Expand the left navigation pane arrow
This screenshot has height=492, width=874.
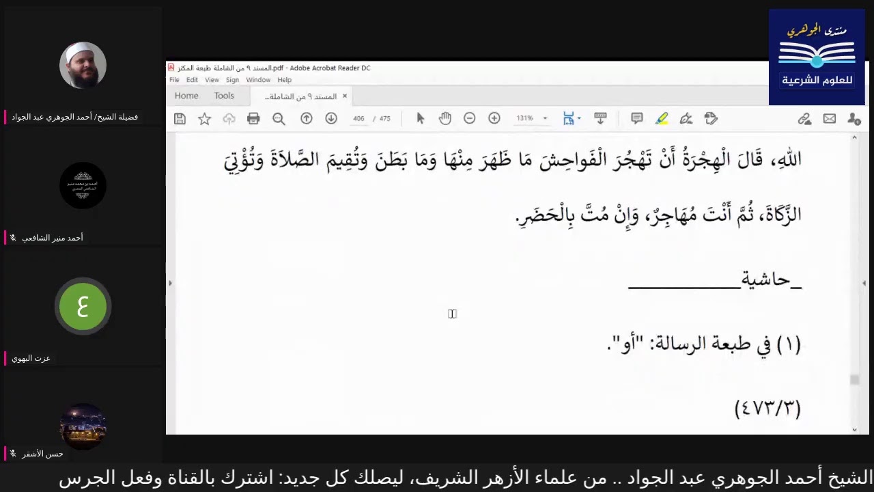point(170,283)
